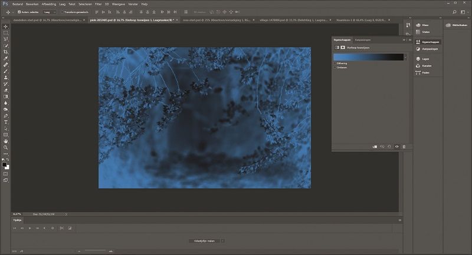Viewport: 472px width, 255px height.
Task: Toggle layer visibility eye in Eigenschappen panel
Action: [x=396, y=147]
